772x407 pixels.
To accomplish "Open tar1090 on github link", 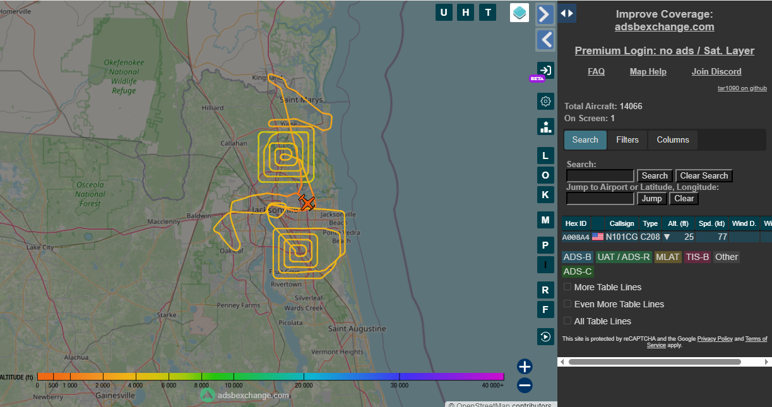I will pyautogui.click(x=742, y=88).
